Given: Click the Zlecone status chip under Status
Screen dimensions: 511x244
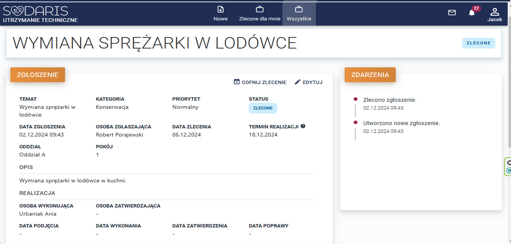Looking at the screenshot, I should (x=263, y=108).
